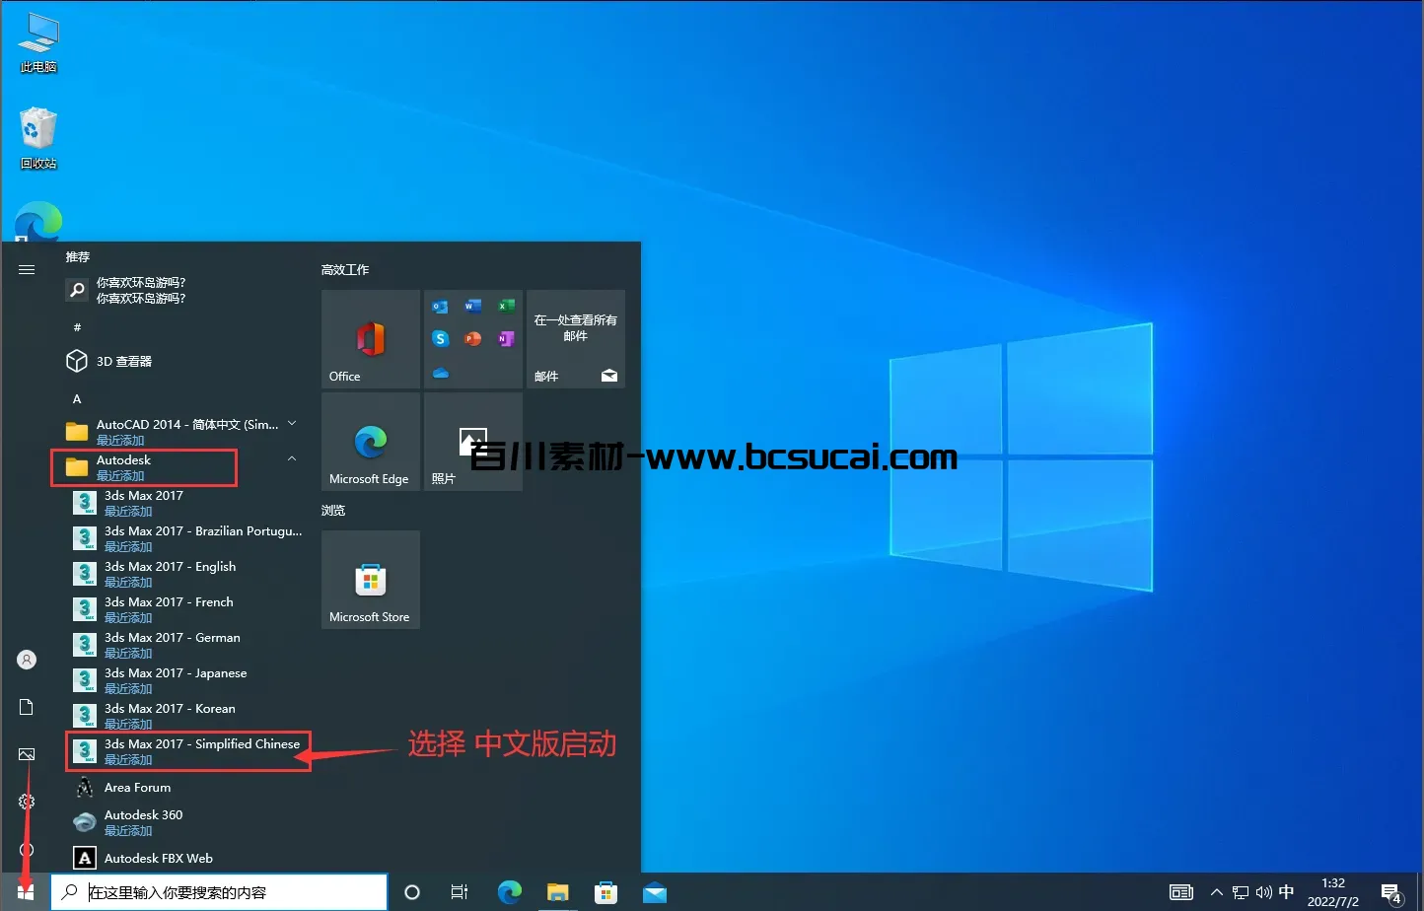The width and height of the screenshot is (1424, 911).
Task: Open Microsoft Store from taskbar
Action: 606,892
